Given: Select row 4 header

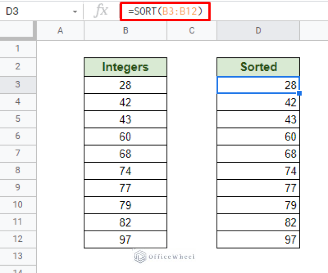Looking at the screenshot, I should point(18,102).
